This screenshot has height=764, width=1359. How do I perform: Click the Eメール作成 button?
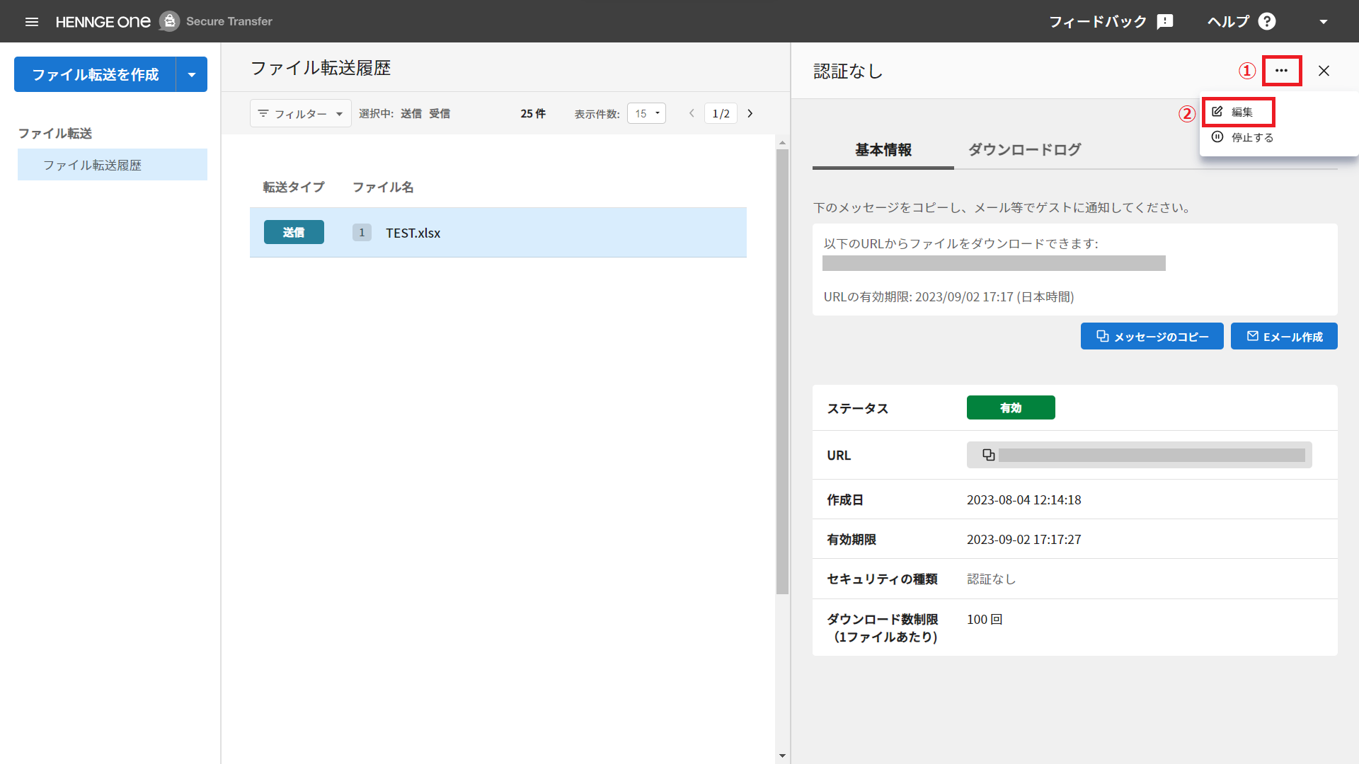pyautogui.click(x=1284, y=336)
